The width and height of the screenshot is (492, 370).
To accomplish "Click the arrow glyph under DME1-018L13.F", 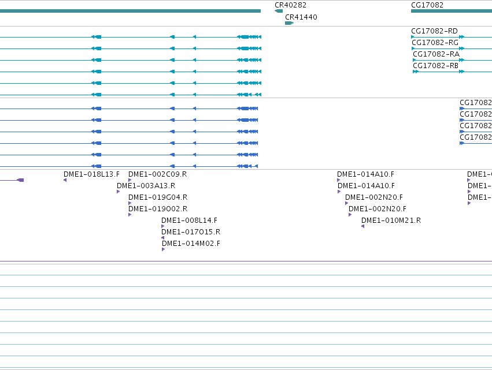I will [65, 180].
